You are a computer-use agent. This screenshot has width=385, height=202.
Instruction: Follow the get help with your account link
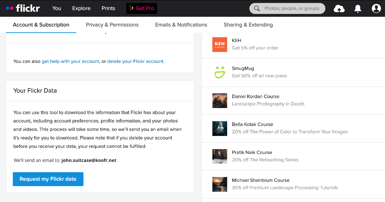click(70, 61)
